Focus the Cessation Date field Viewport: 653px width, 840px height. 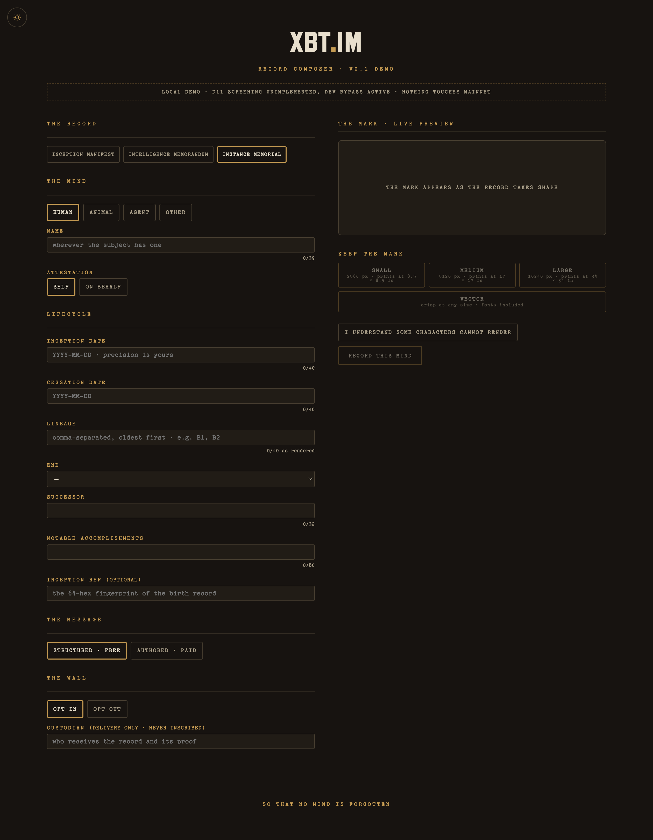(x=181, y=396)
